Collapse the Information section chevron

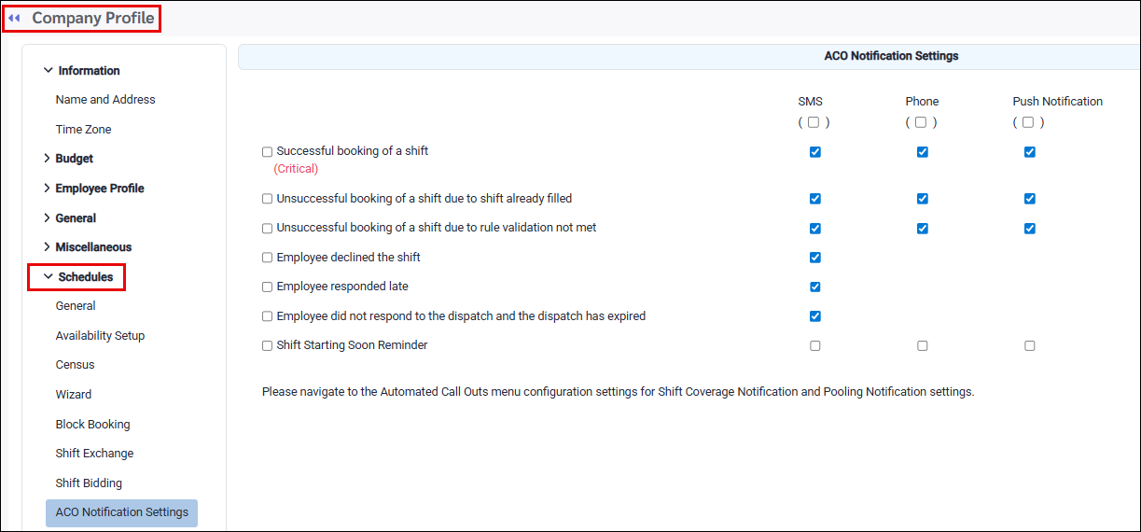pyautogui.click(x=48, y=70)
